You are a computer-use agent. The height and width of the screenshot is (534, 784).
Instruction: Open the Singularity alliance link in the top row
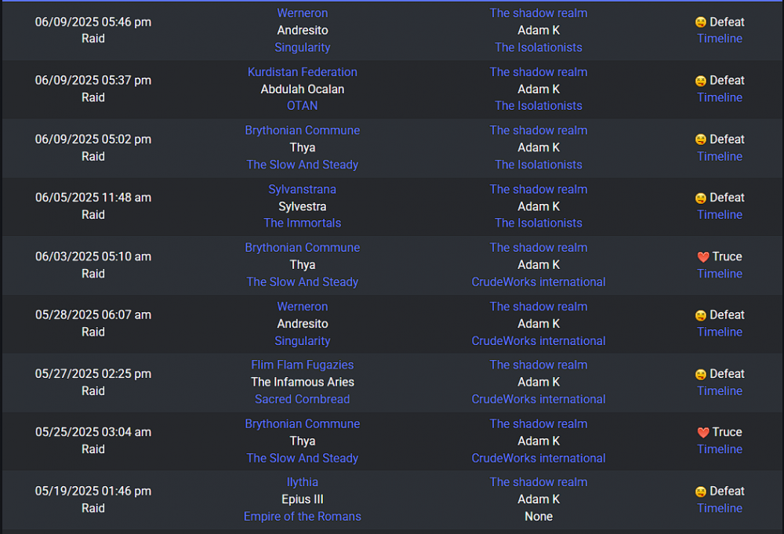click(x=303, y=48)
